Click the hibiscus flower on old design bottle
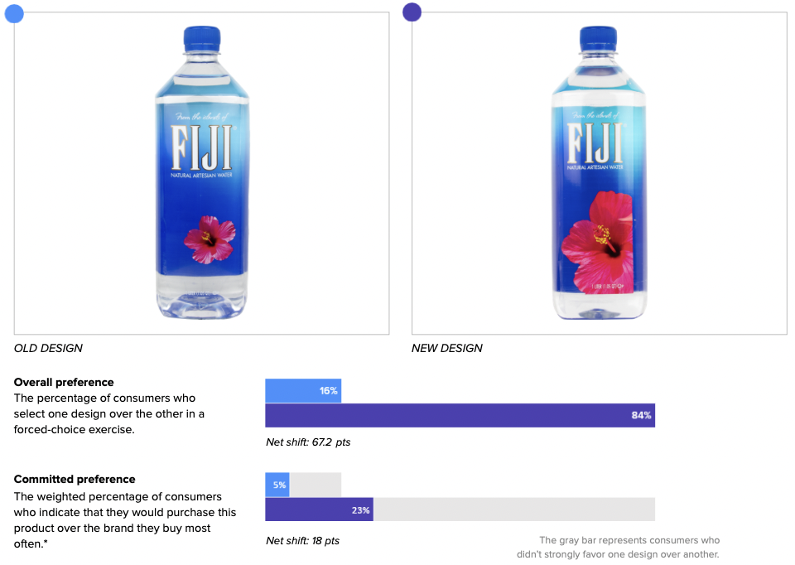Image resolution: width=795 pixels, height=565 pixels. 210,239
